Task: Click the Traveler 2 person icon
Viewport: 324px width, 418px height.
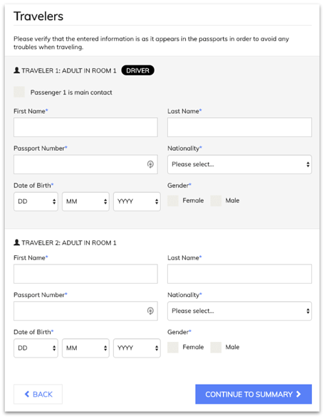Action: 17,242
